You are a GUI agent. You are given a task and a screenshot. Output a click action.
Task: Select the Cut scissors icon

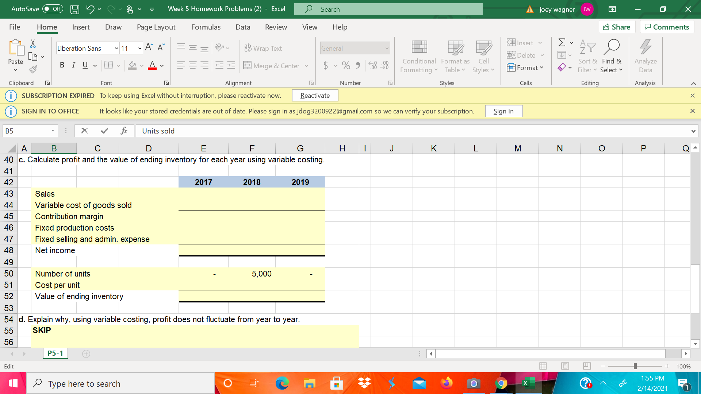tap(32, 43)
